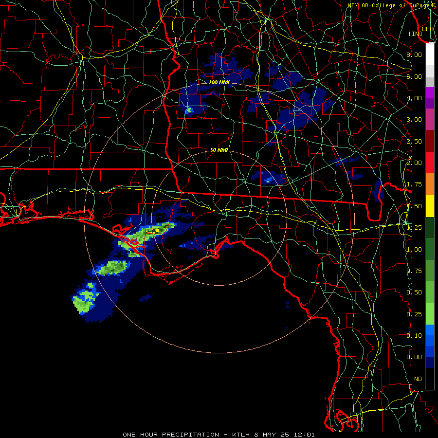The image size is (438, 438).
Task: Pick the dark red swatch beside 2.50
Action: click(x=430, y=141)
